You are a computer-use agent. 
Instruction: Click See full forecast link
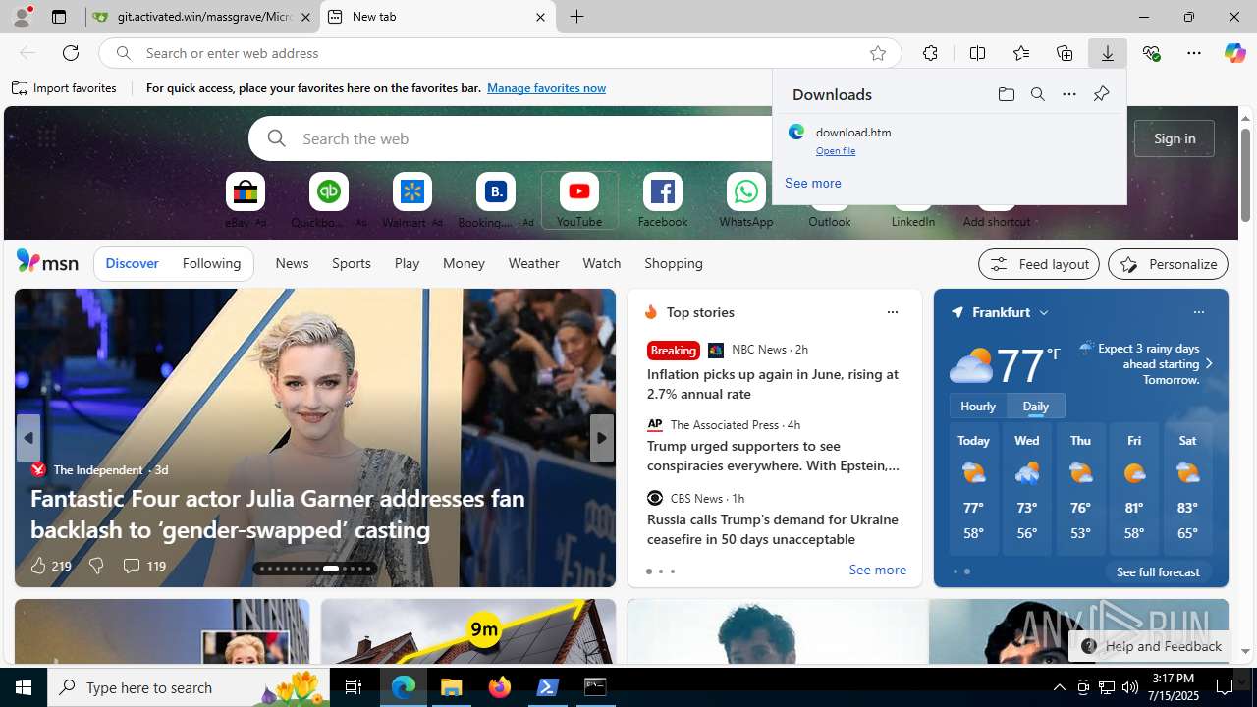pos(1158,571)
